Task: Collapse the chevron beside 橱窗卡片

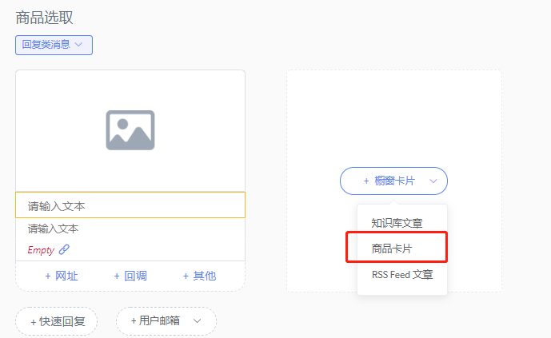Action: (433, 181)
